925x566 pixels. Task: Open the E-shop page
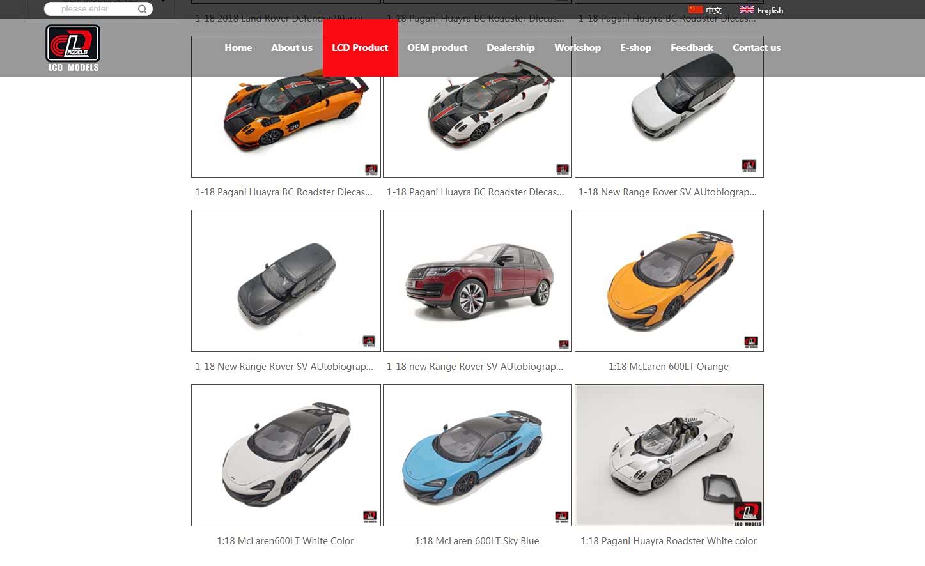click(635, 48)
